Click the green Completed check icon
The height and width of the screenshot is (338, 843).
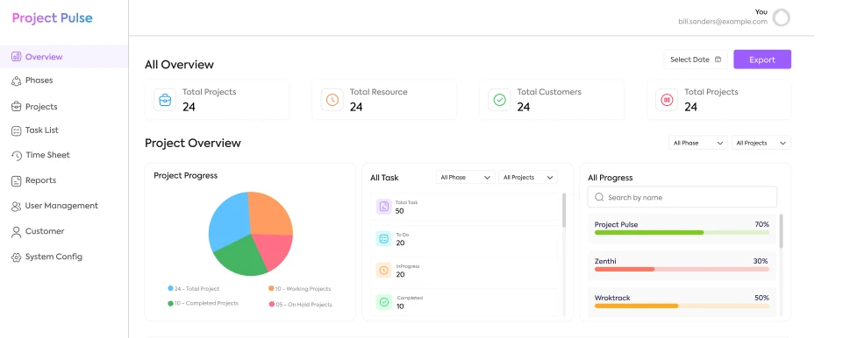384,302
